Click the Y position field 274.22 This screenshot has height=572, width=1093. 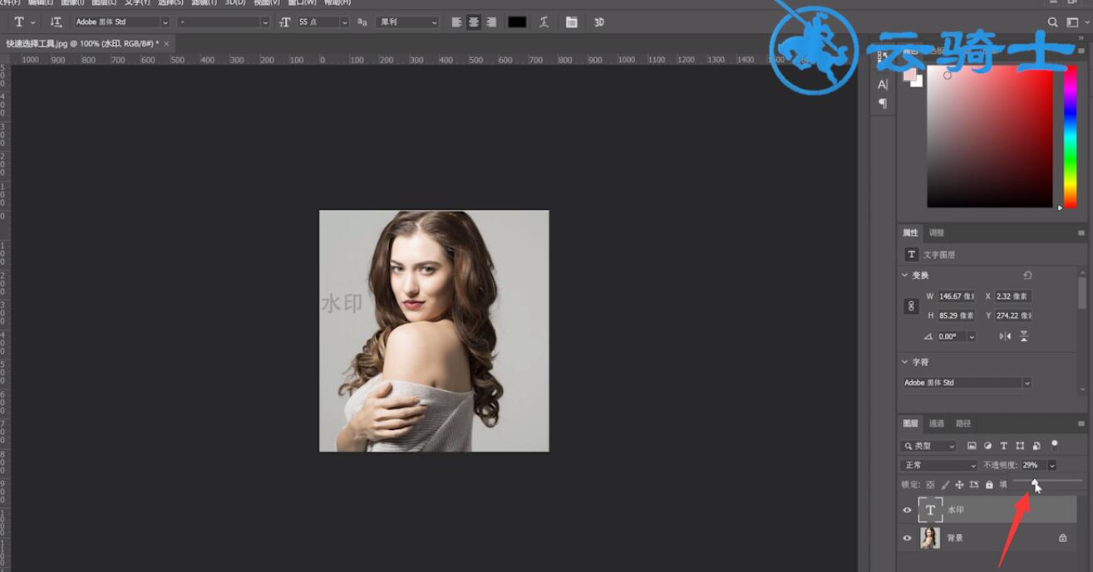click(x=1014, y=316)
